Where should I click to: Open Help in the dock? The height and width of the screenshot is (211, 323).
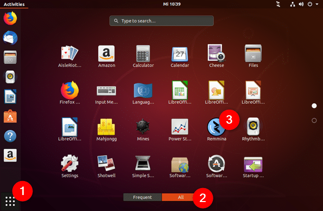pyautogui.click(x=10, y=136)
